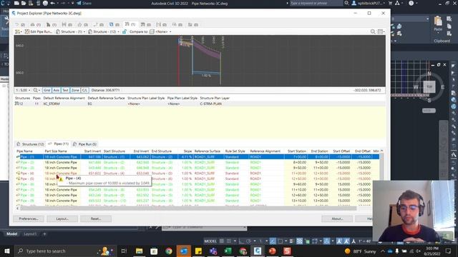Click the table vertical scrollbar up arrow
This screenshot has width=458, height=257.
[x=381, y=151]
